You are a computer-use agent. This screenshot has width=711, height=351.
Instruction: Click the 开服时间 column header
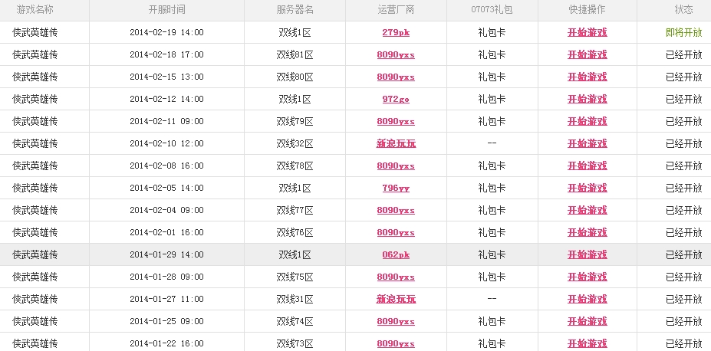166,10
